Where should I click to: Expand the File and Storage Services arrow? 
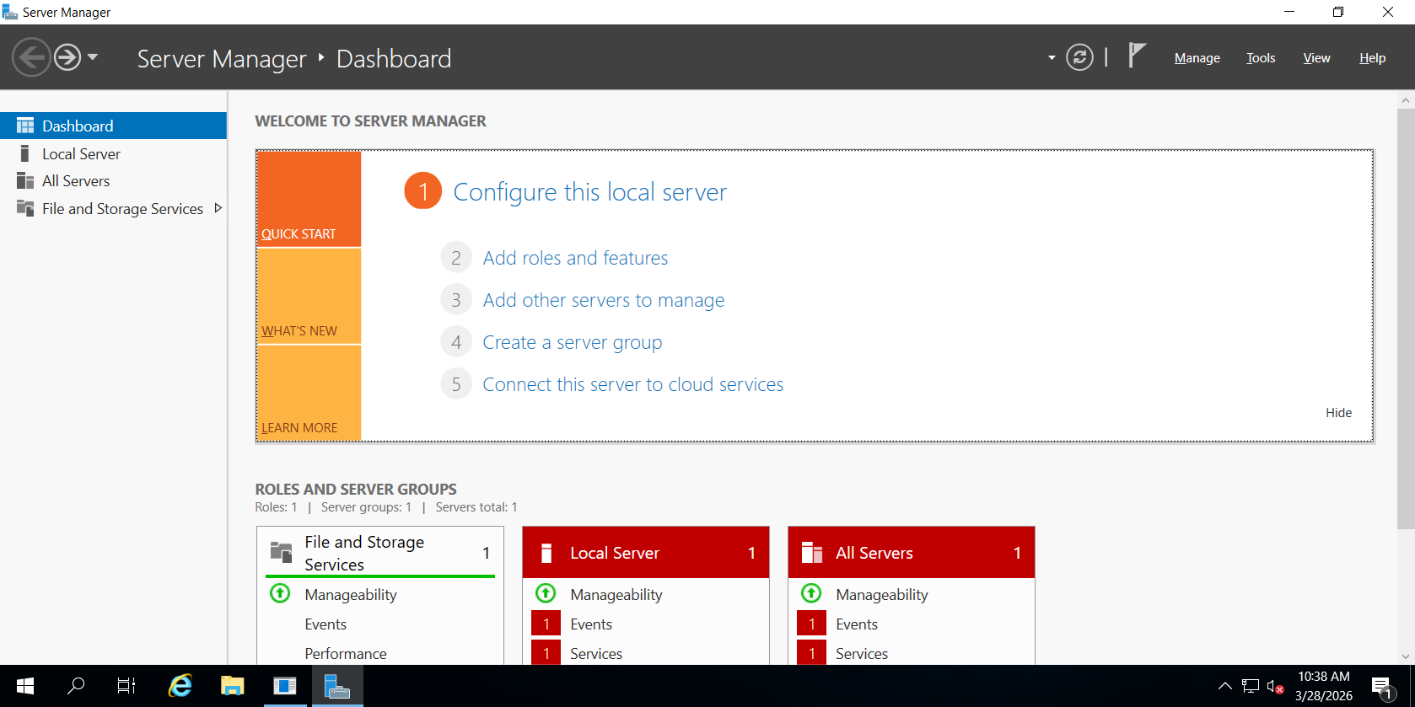[218, 208]
